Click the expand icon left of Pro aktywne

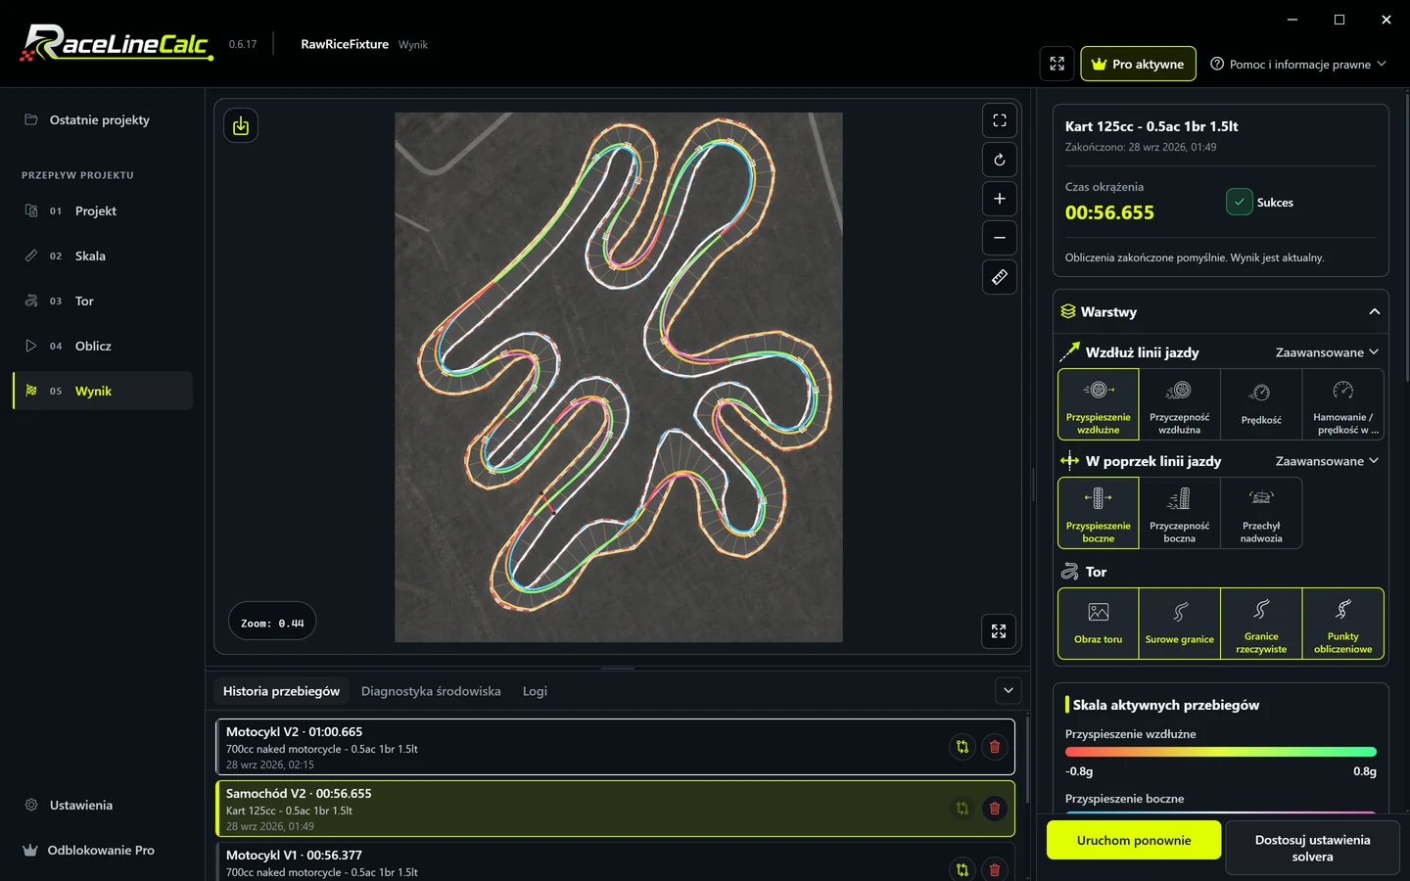tap(1057, 64)
